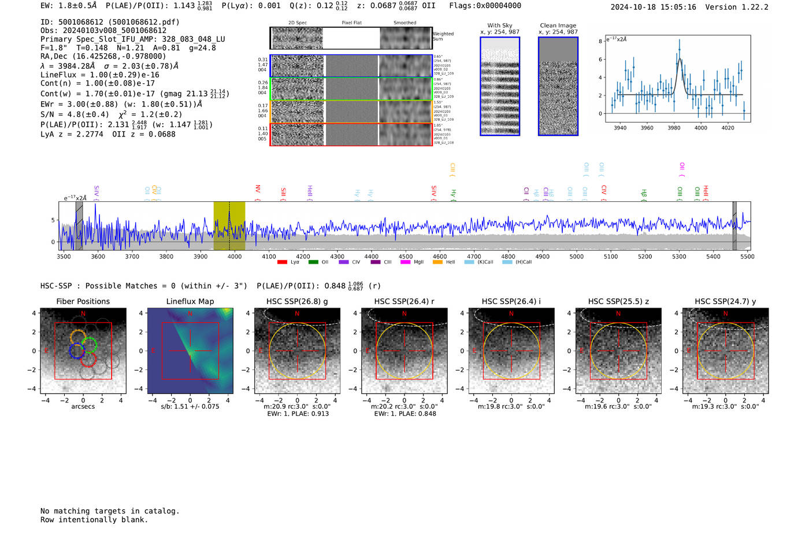Click the Pixel Flat column header

point(351,23)
